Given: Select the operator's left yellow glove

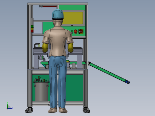Looking at the screenshot, I should point(45,48).
